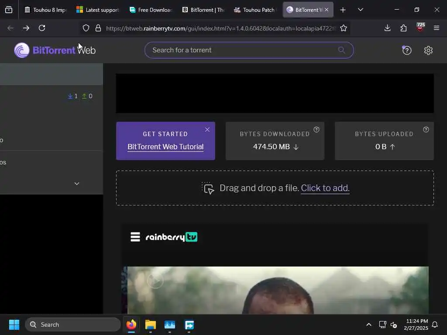The image size is (447, 335).
Task: Click the upload count indicator in sidebar
Action: (87, 96)
